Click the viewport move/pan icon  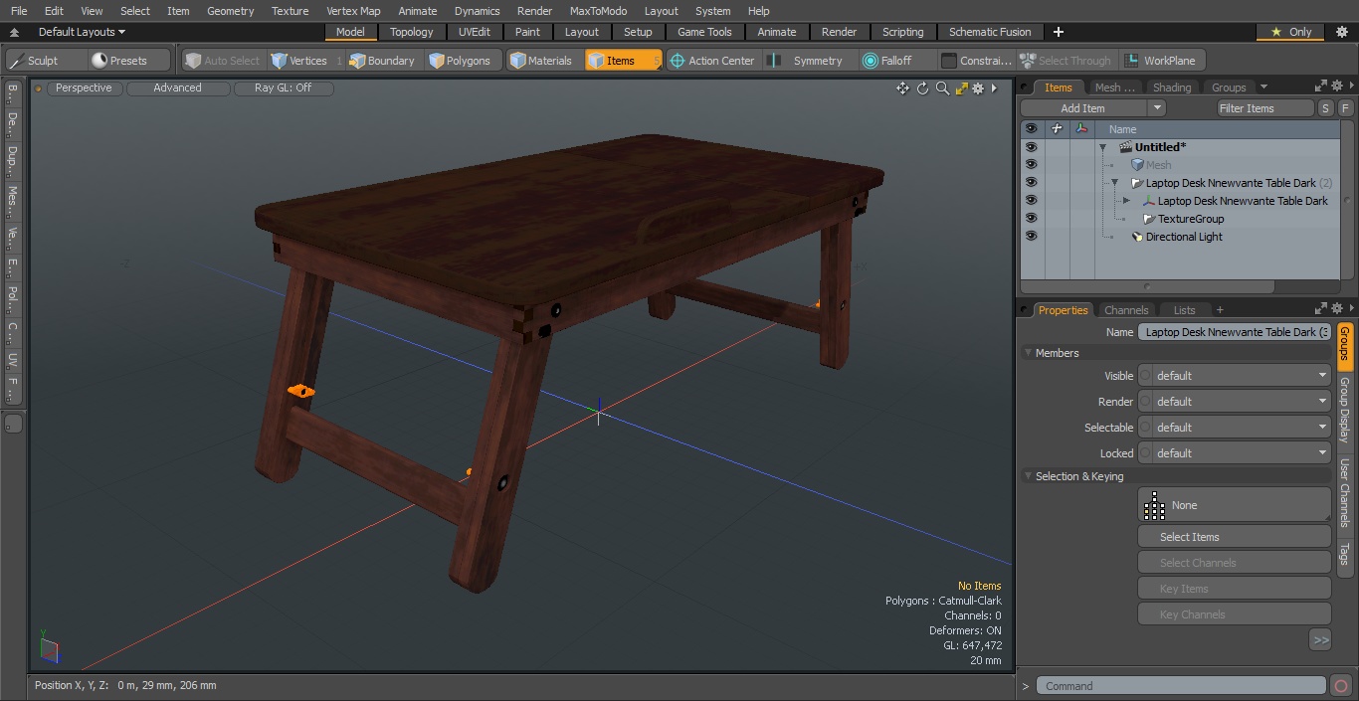(902, 88)
